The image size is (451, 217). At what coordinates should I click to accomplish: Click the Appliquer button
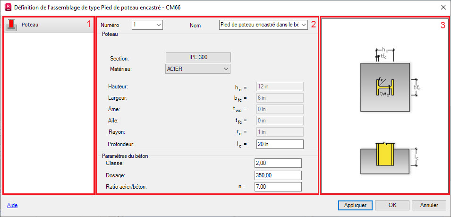pyautogui.click(x=356, y=205)
